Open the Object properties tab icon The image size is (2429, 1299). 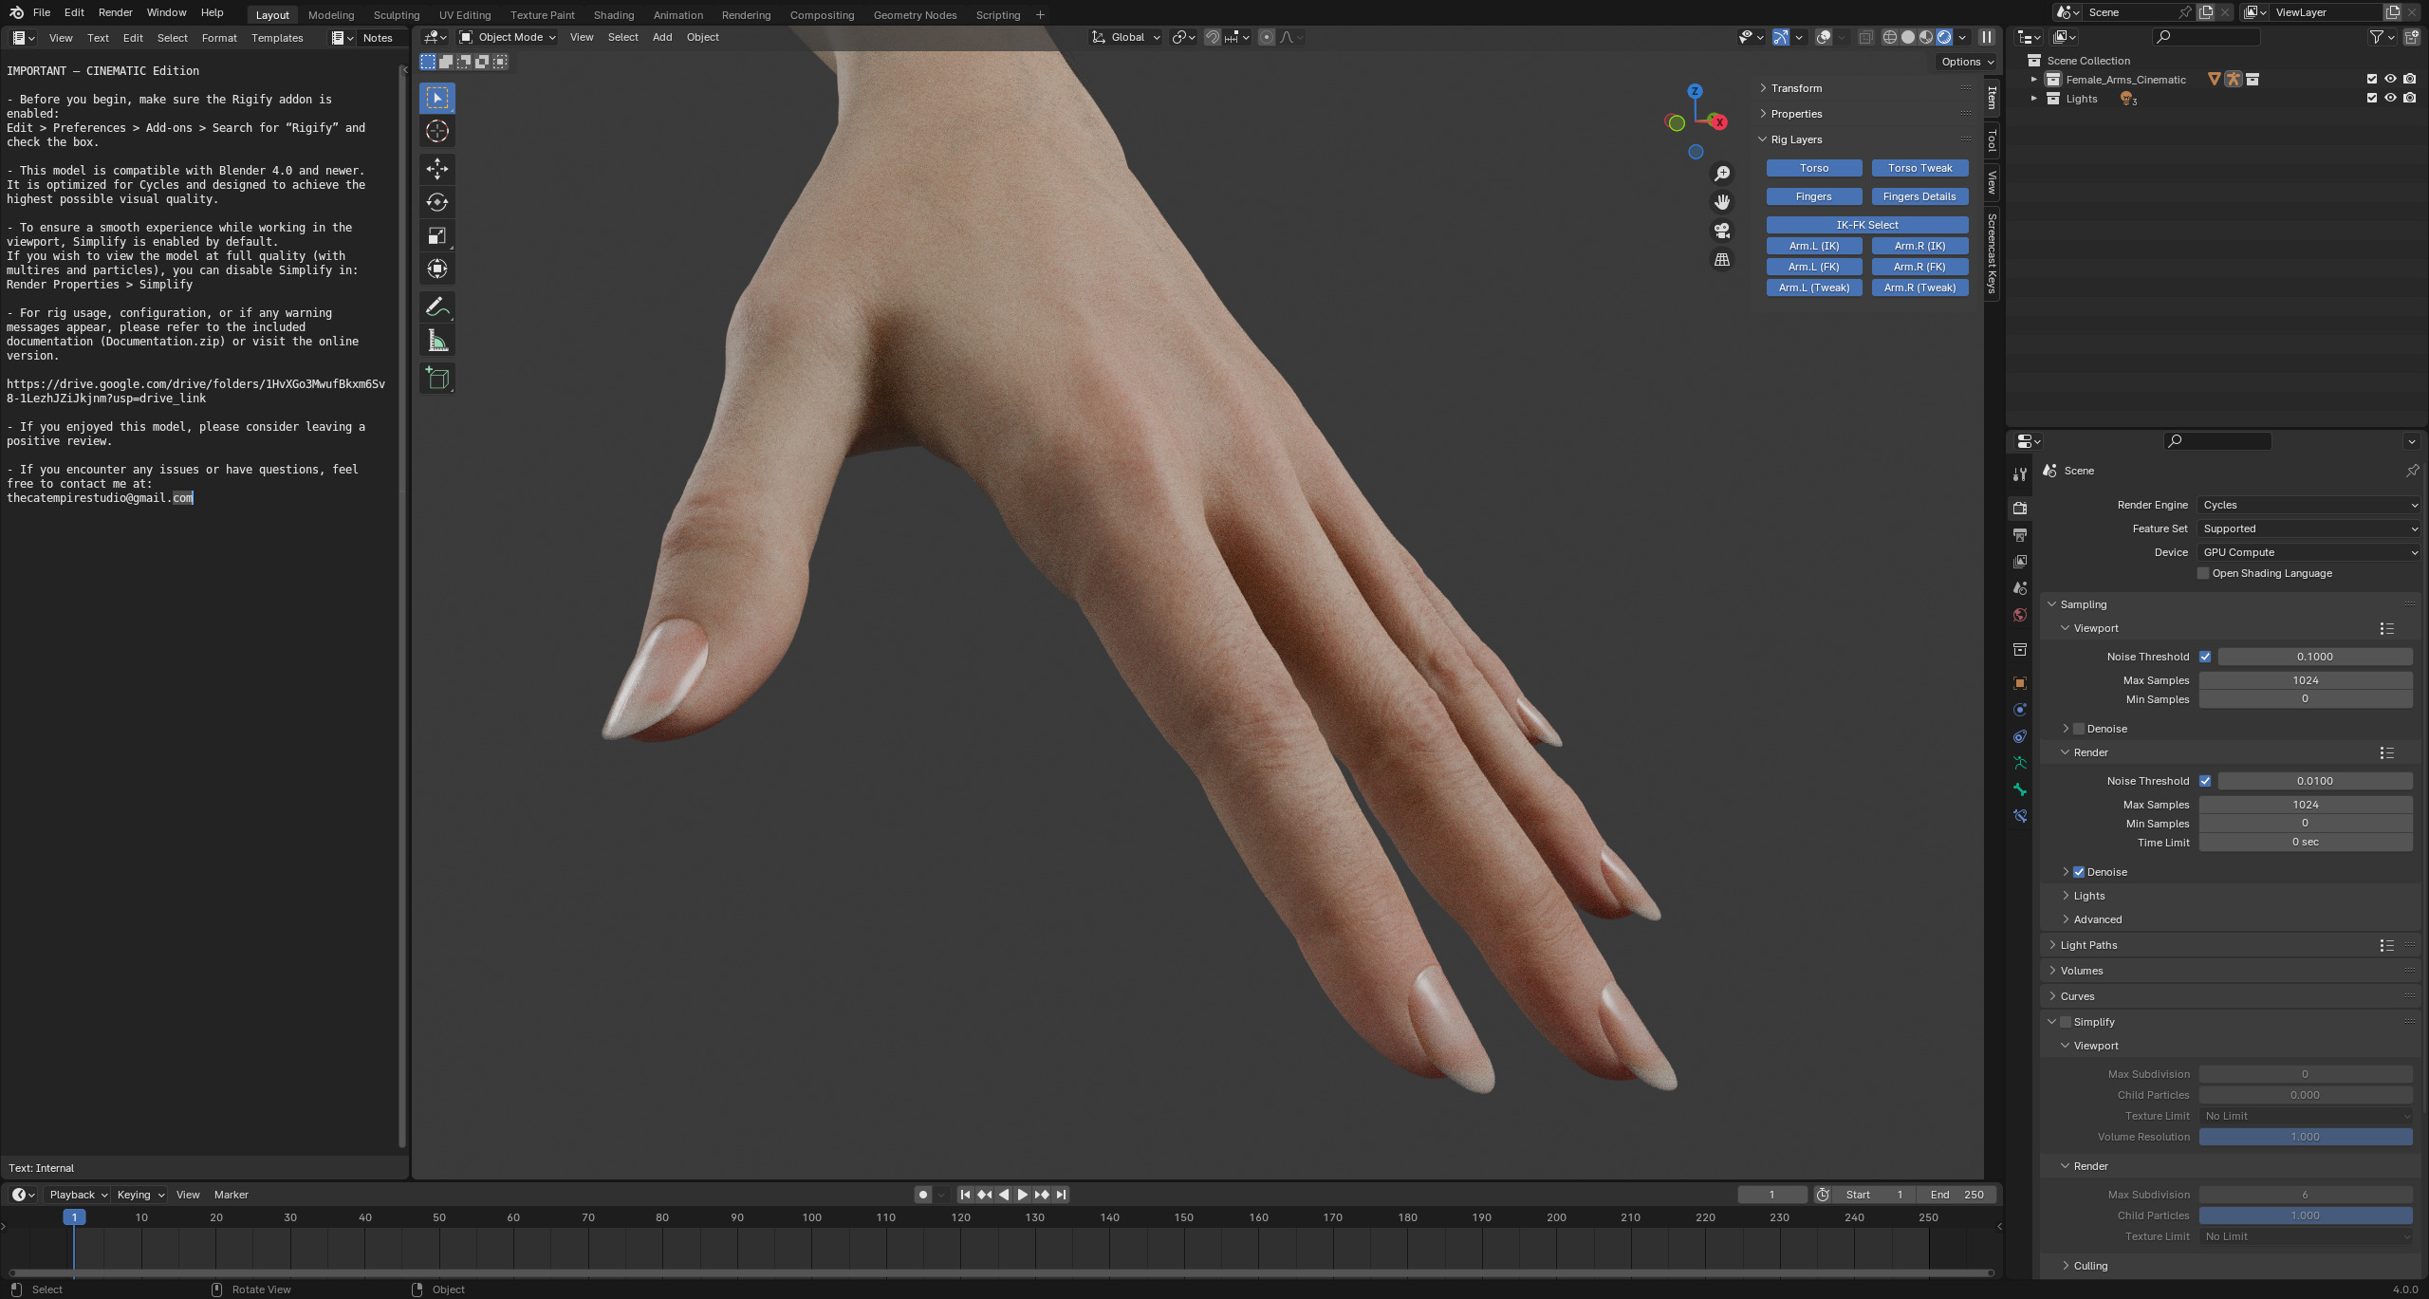tap(2020, 683)
